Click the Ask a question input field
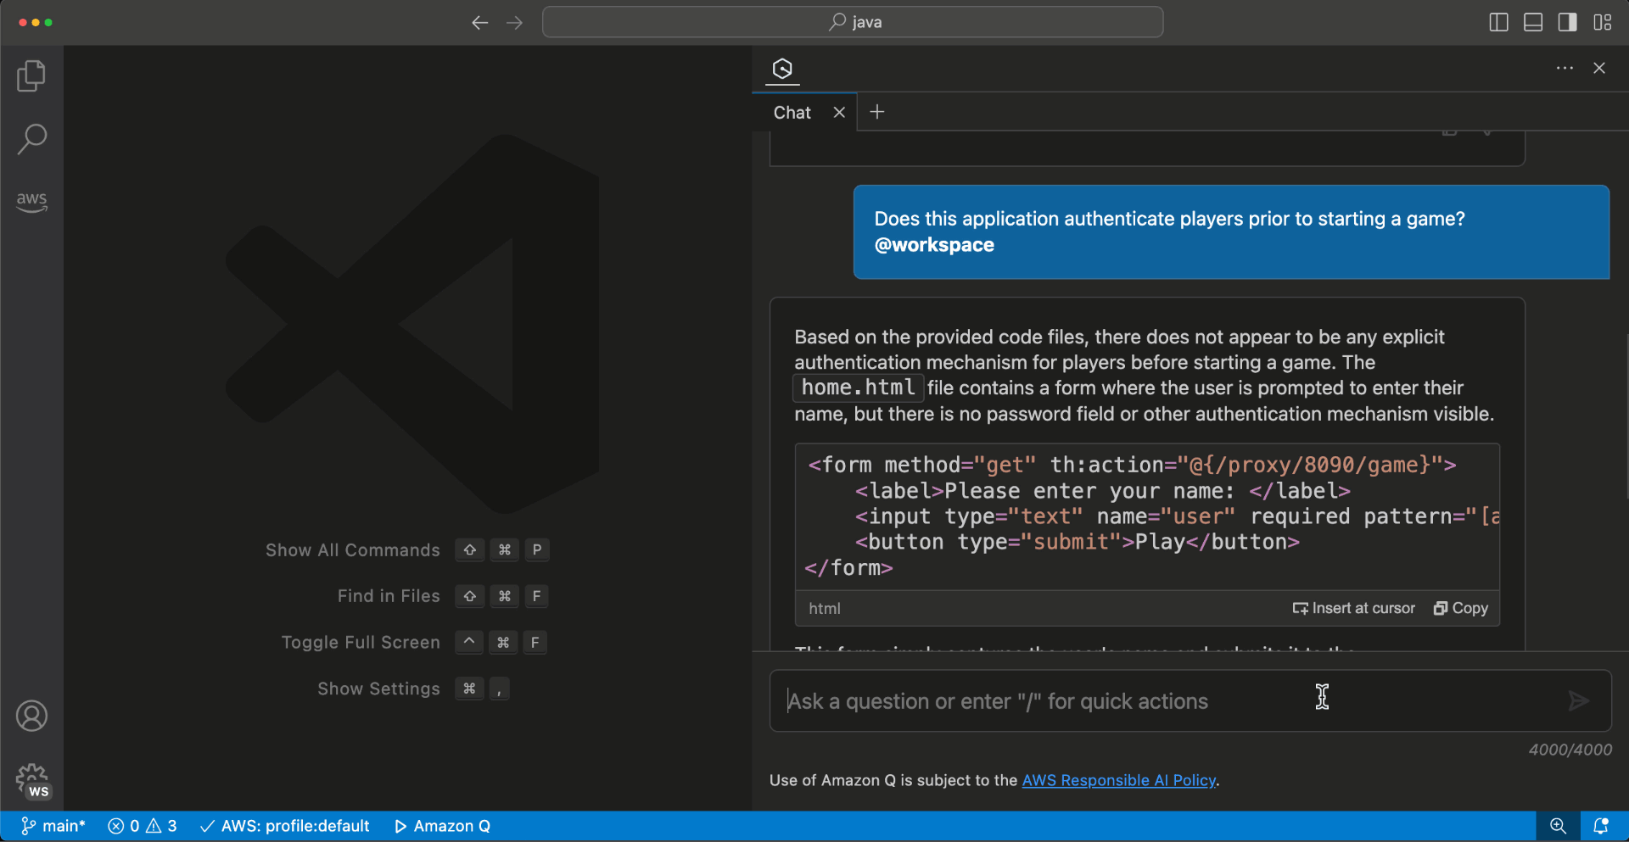 click(x=1018, y=701)
